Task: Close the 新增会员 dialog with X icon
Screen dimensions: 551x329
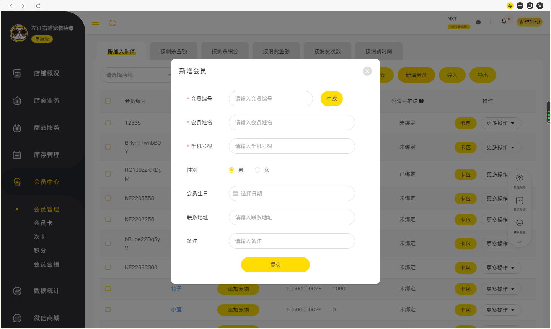Action: point(367,71)
